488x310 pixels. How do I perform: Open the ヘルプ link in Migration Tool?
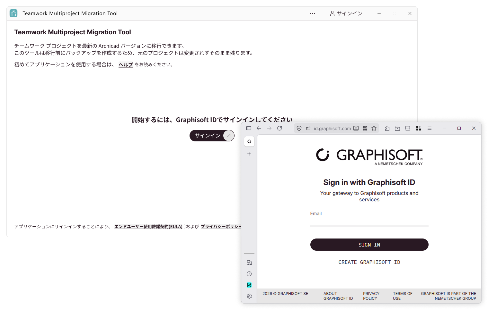(x=126, y=64)
